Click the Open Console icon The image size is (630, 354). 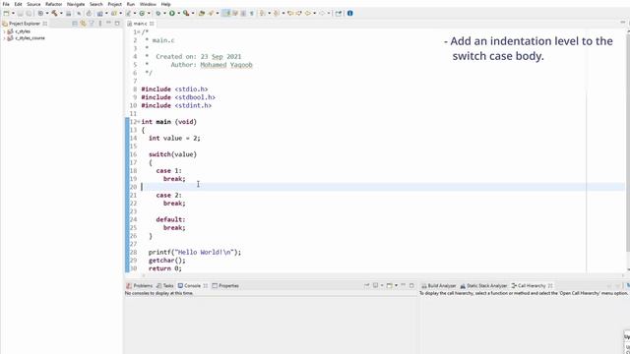click(x=389, y=285)
